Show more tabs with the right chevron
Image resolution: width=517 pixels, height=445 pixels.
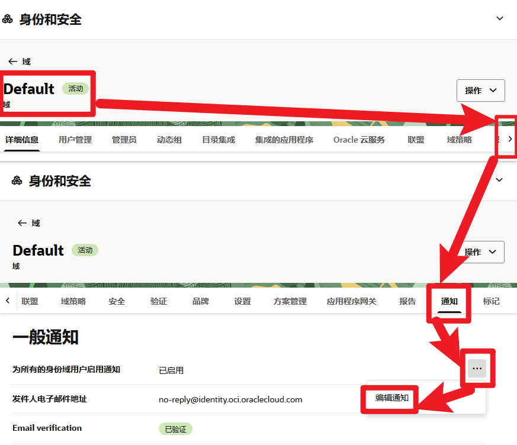coord(510,139)
